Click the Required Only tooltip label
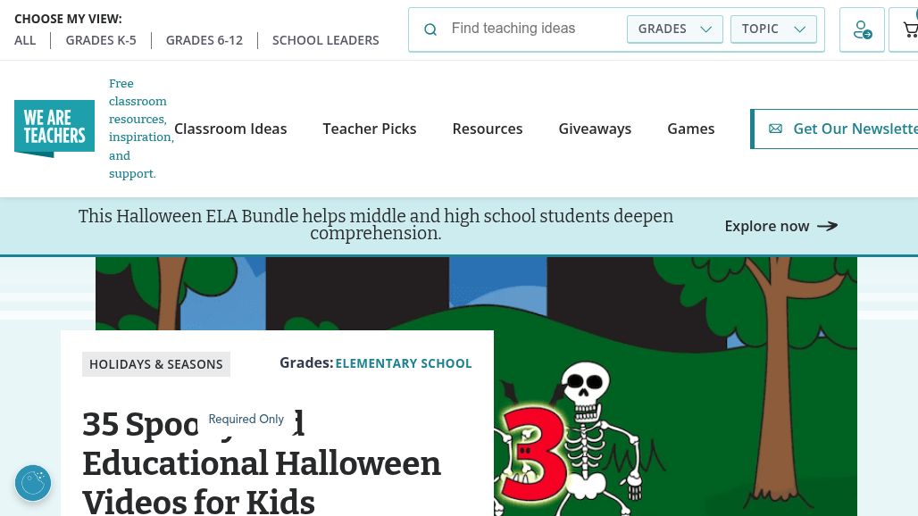 click(246, 419)
